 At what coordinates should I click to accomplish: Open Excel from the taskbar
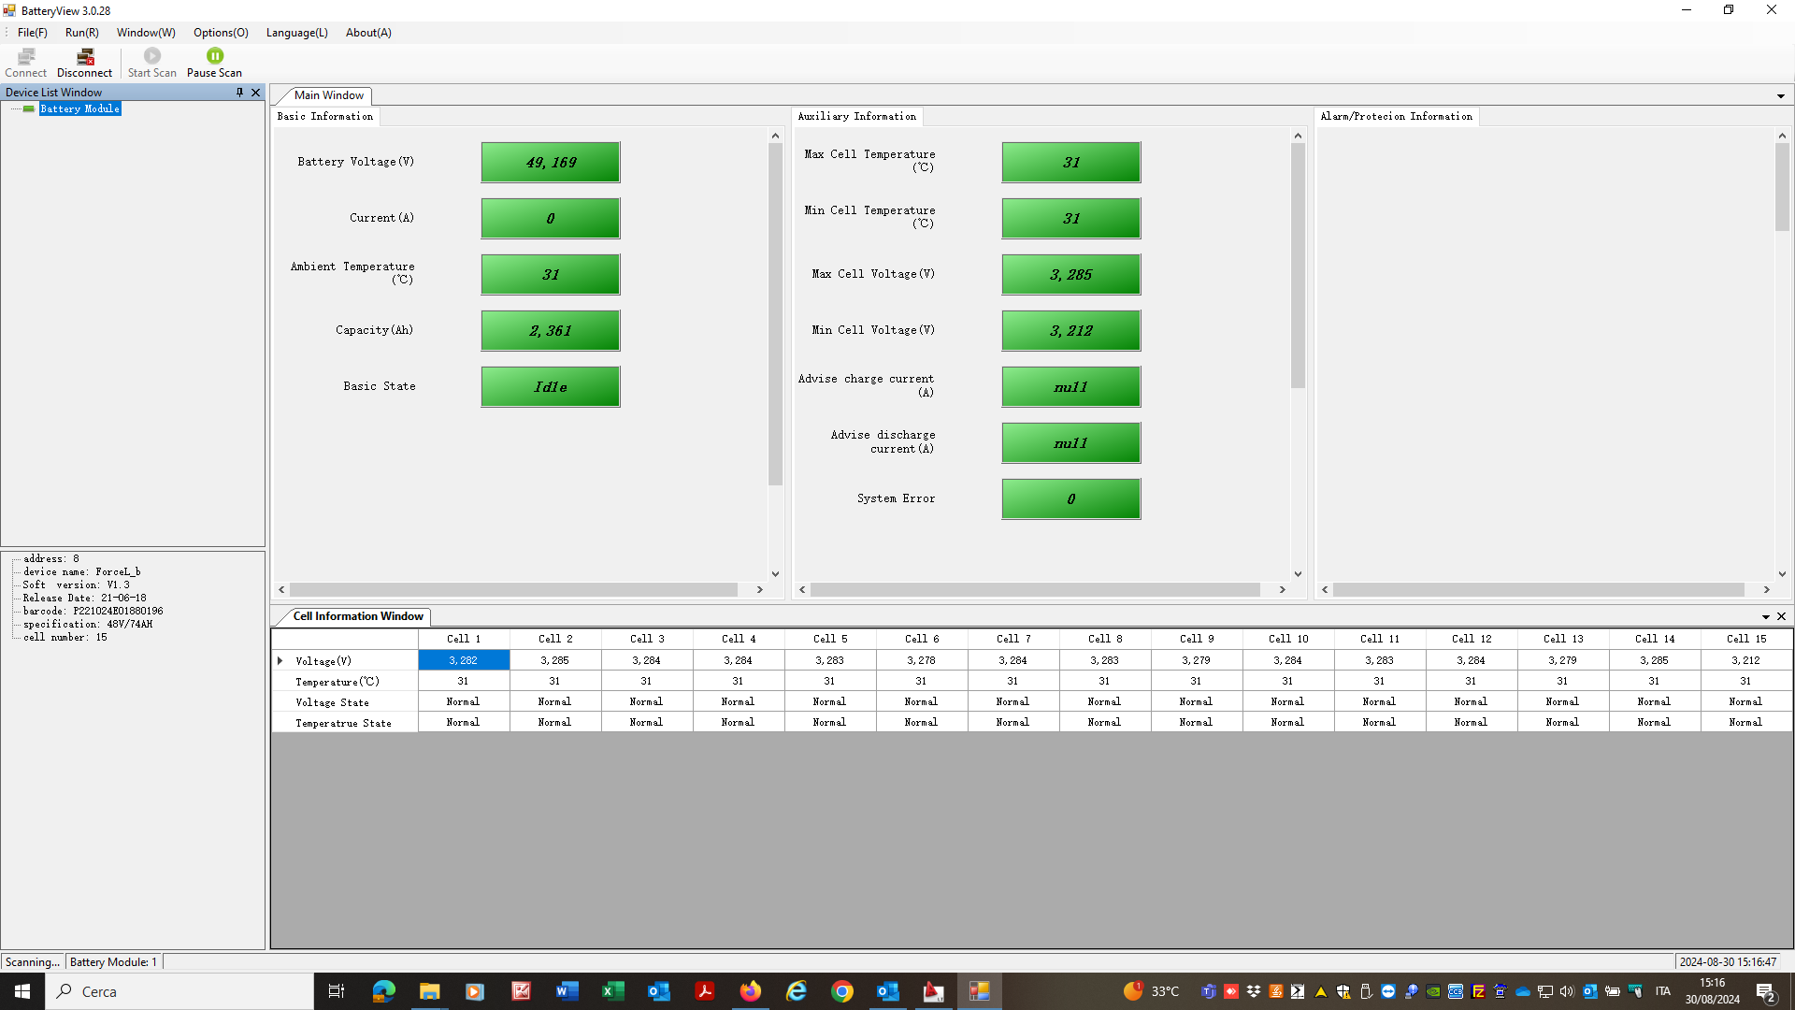[612, 991]
